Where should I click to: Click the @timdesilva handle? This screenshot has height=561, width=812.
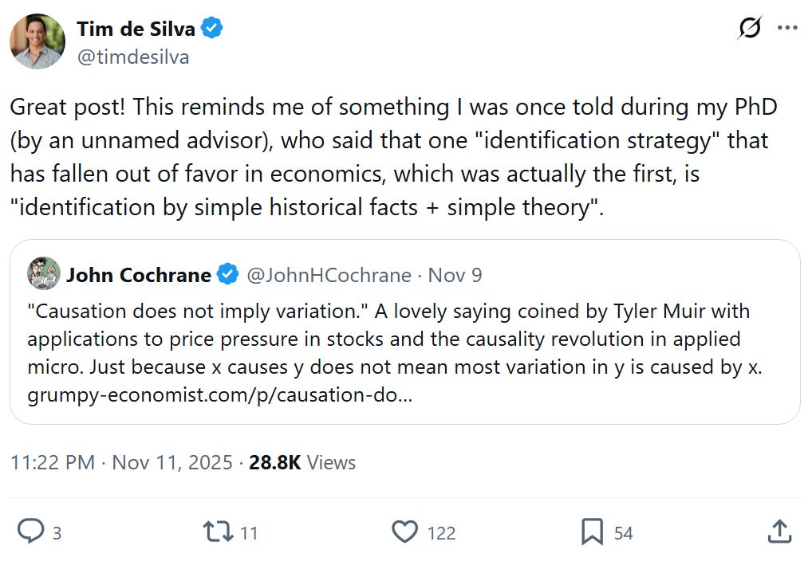(132, 57)
